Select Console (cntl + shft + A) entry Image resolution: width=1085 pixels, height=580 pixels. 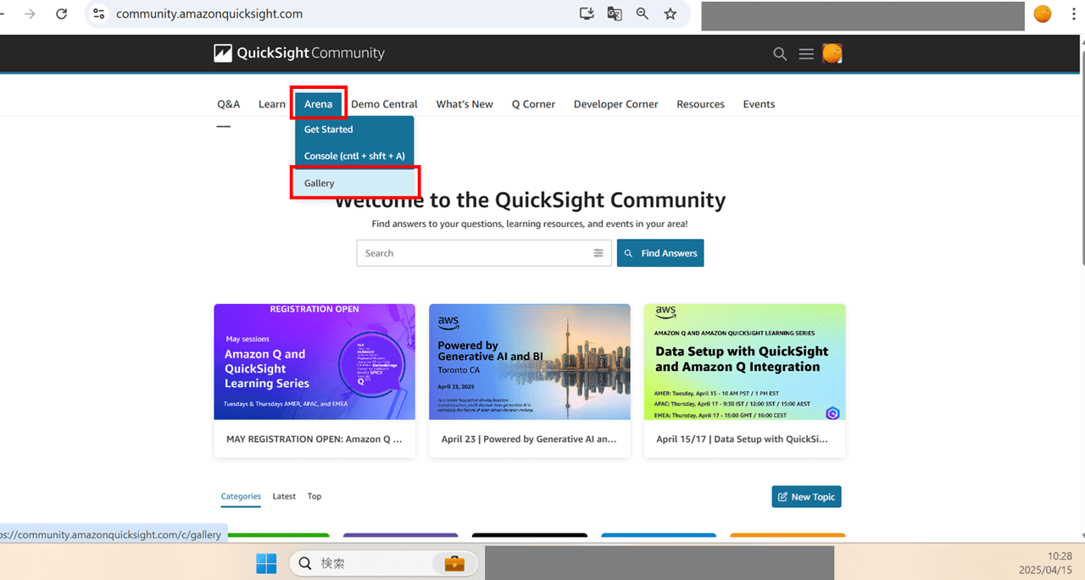pos(354,157)
